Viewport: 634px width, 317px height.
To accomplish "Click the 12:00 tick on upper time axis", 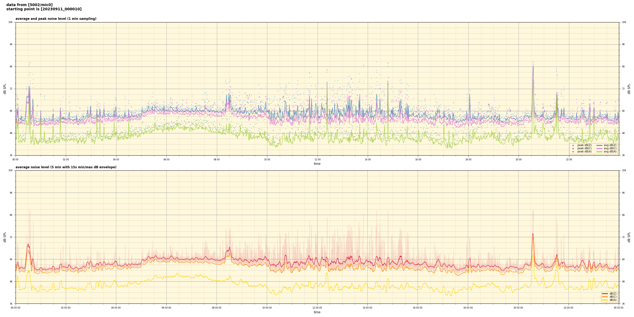I will pos(317,160).
